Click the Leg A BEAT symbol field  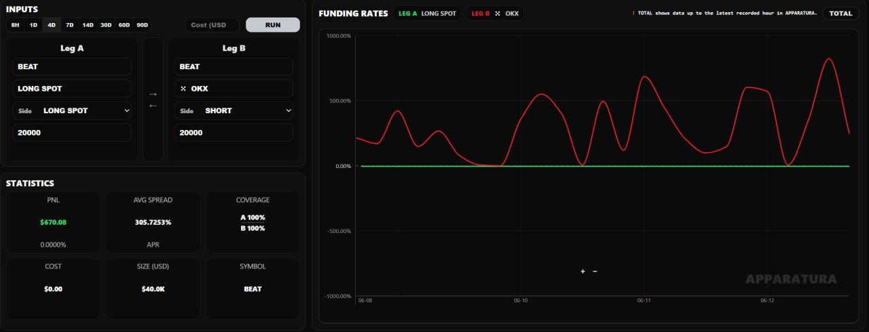[x=72, y=66]
